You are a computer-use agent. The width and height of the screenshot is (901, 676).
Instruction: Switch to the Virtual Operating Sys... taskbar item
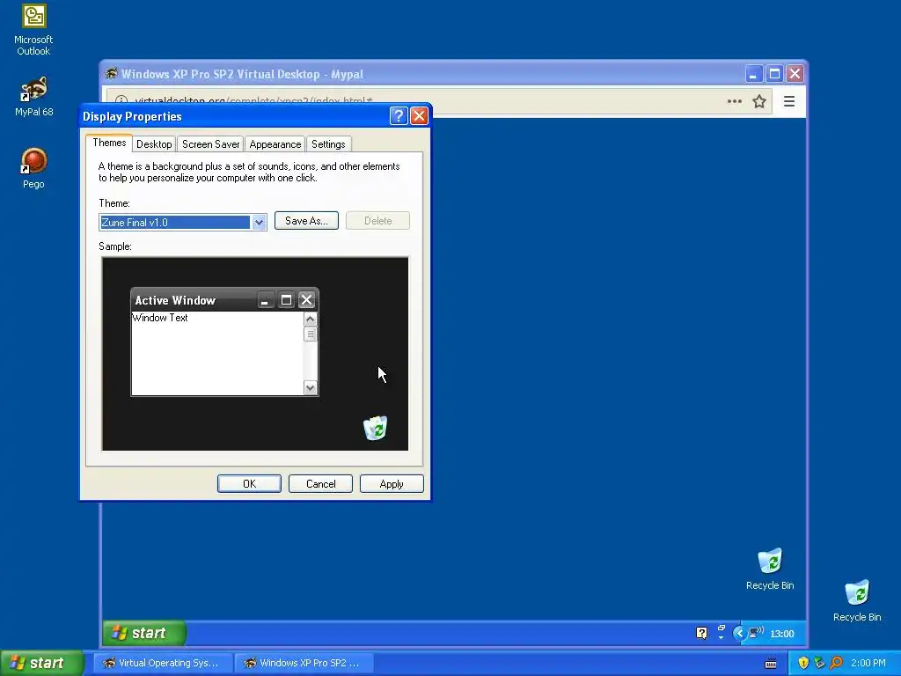pos(163,663)
